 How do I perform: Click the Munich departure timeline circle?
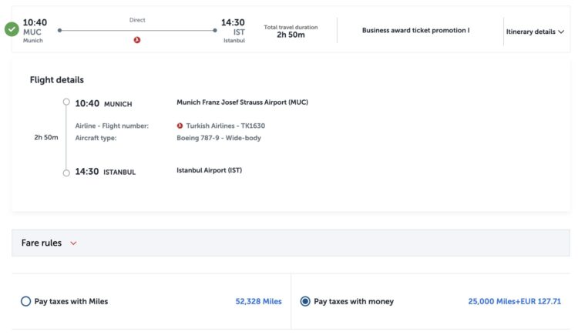pyautogui.click(x=66, y=102)
